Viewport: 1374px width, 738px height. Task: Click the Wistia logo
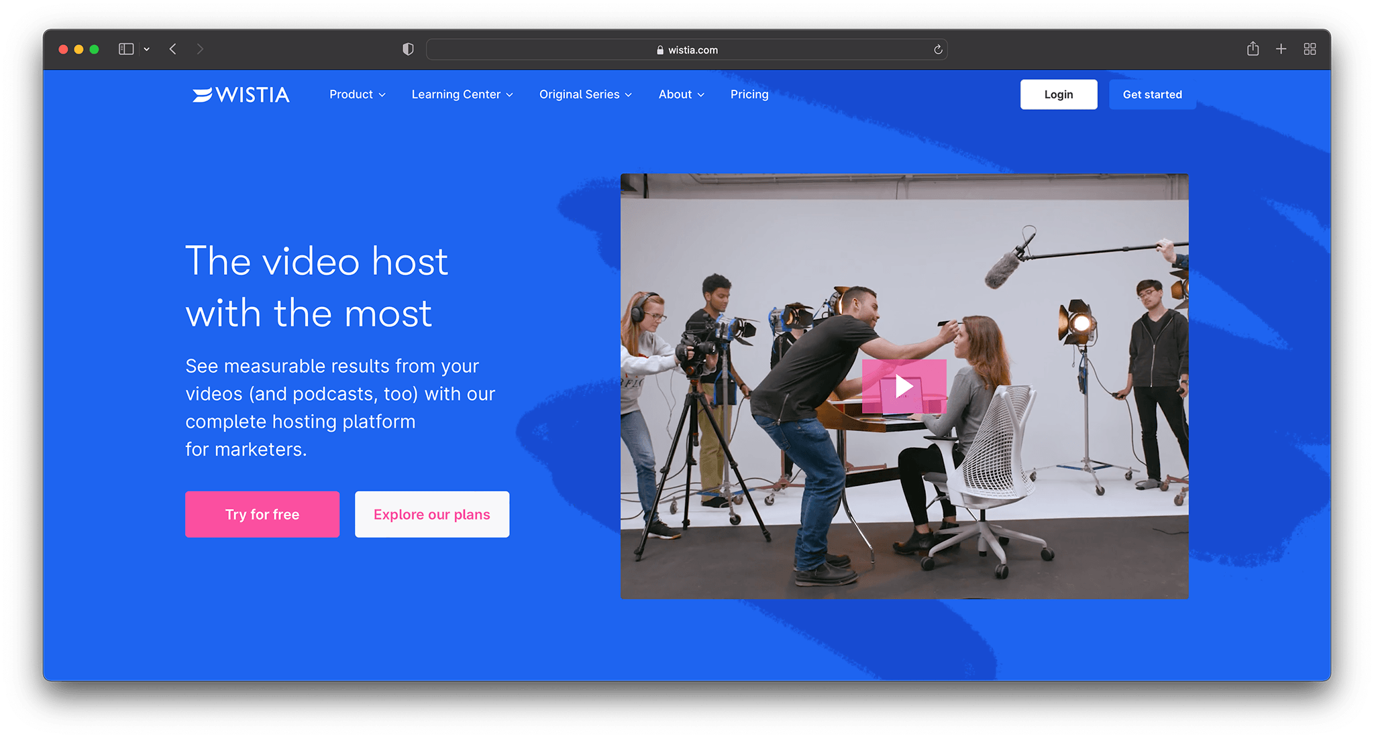pos(240,95)
